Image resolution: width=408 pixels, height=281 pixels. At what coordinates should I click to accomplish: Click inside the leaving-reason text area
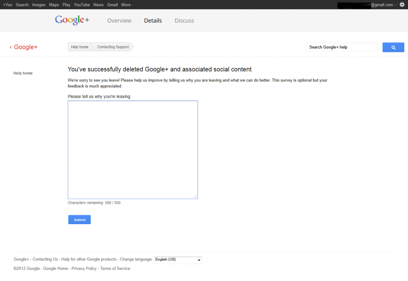tap(133, 150)
